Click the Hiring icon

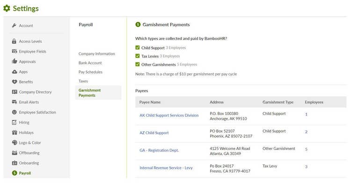click(x=14, y=123)
